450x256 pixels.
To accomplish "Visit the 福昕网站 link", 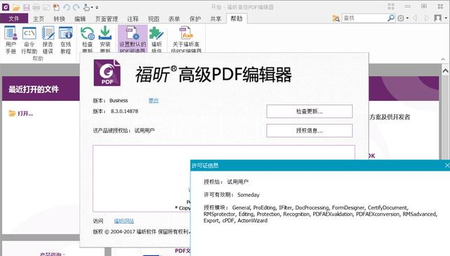I will tap(124, 221).
